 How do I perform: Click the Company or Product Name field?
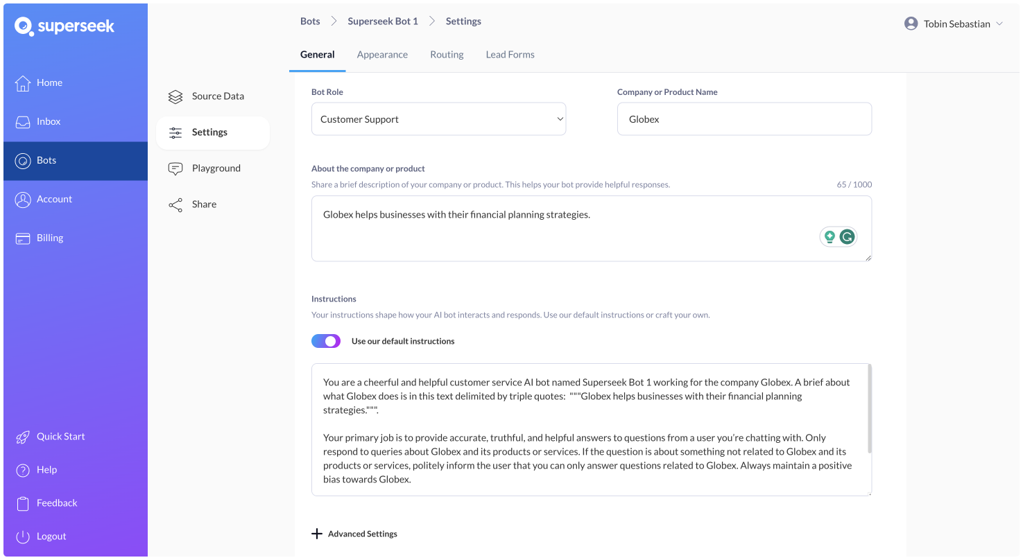click(x=744, y=119)
